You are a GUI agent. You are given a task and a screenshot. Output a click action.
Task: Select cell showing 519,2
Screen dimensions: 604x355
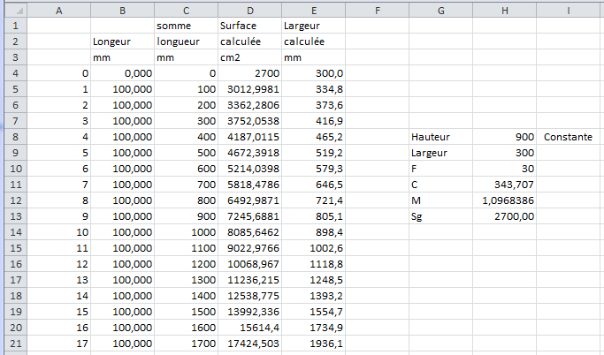pos(314,153)
